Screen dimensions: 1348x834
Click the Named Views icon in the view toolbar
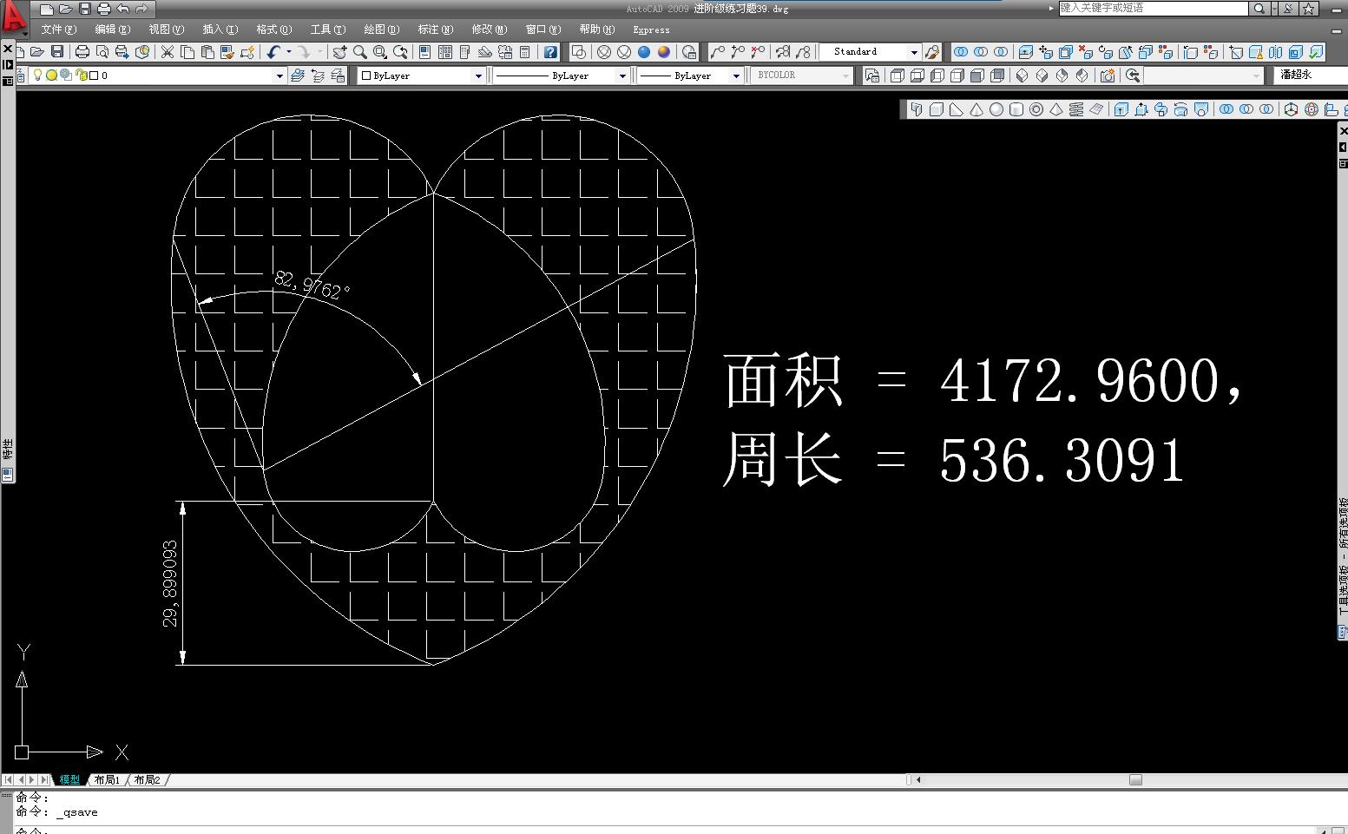pos(872,76)
